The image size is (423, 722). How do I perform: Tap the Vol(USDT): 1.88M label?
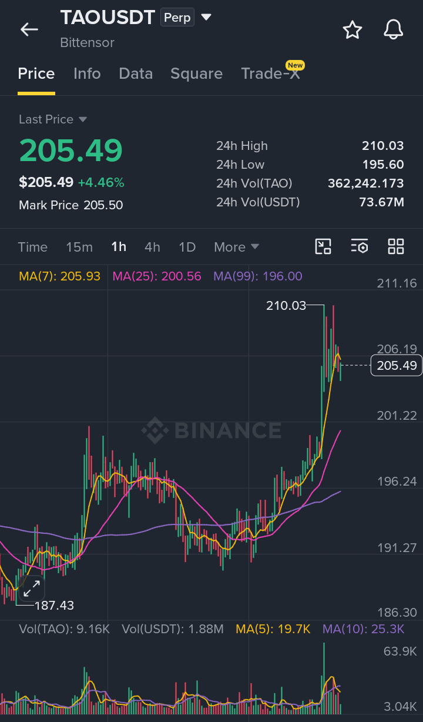point(173,629)
